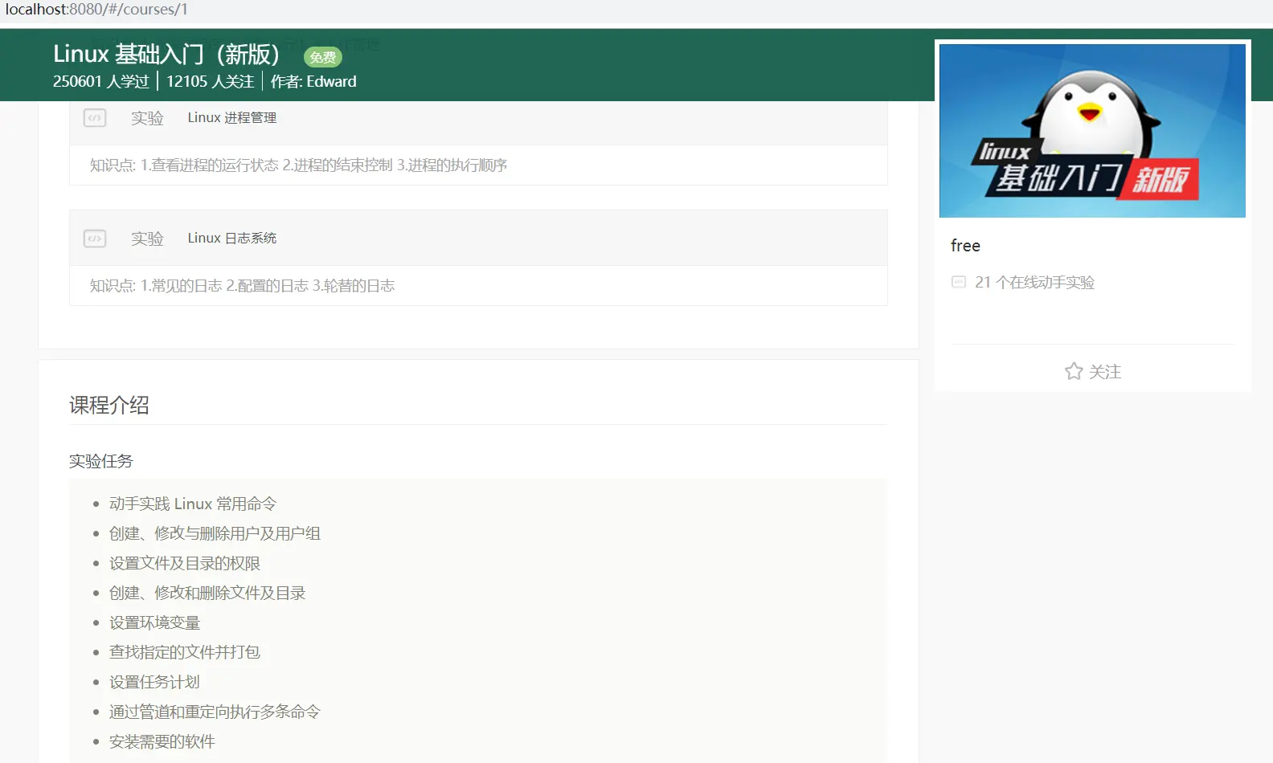The image size is (1273, 763).
Task: Click the 12105 人关注 count
Action: 211,81
